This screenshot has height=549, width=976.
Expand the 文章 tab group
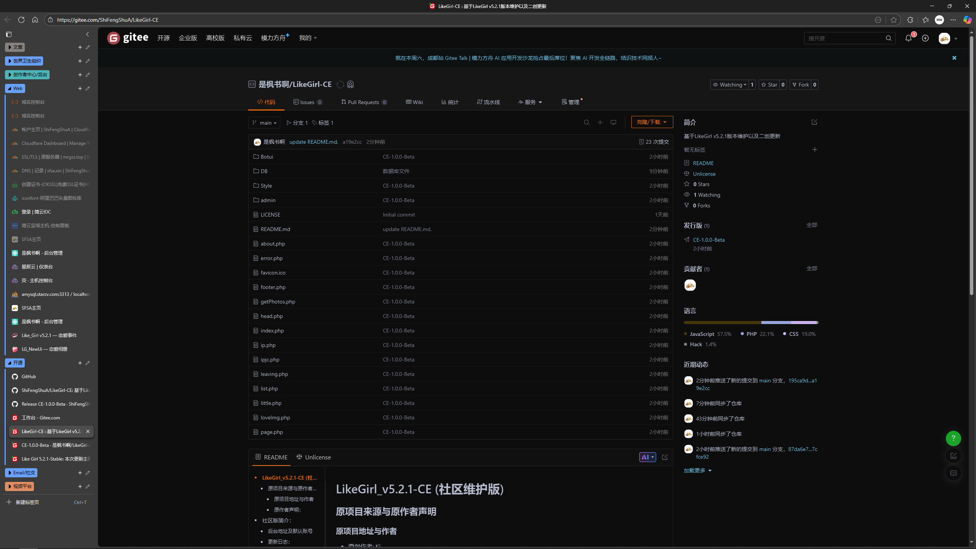[x=15, y=47]
